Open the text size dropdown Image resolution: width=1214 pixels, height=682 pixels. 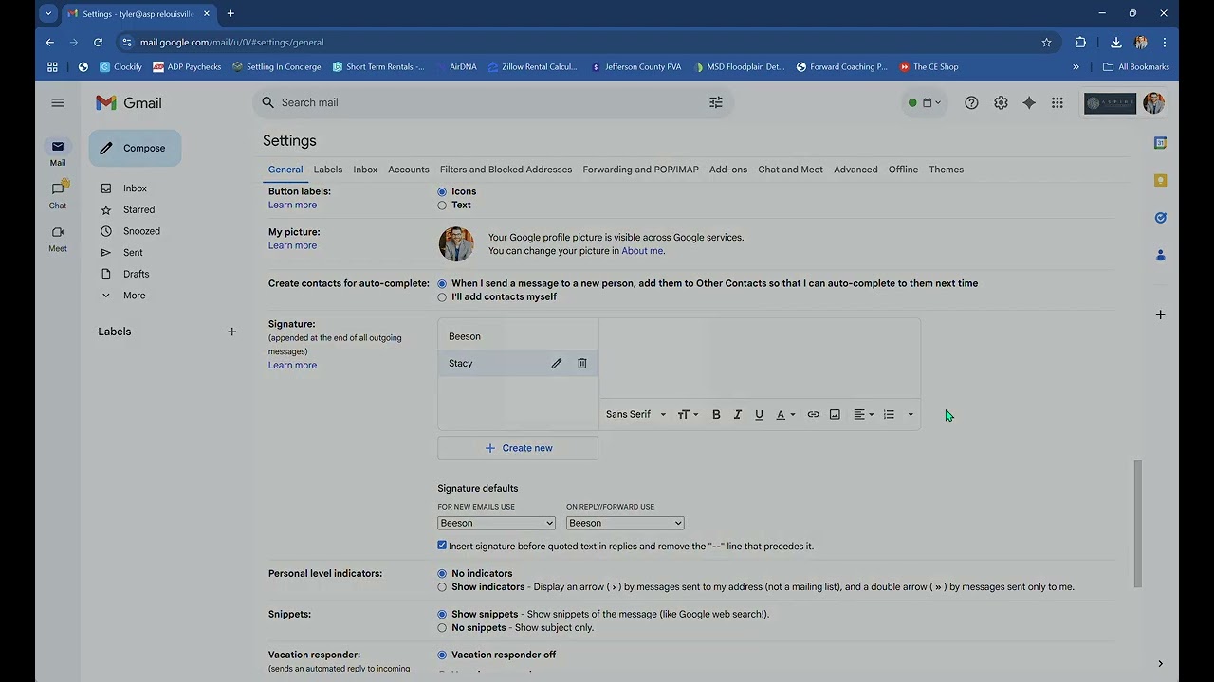click(688, 414)
